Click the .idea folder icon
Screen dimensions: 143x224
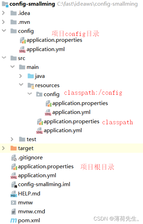point(14,13)
